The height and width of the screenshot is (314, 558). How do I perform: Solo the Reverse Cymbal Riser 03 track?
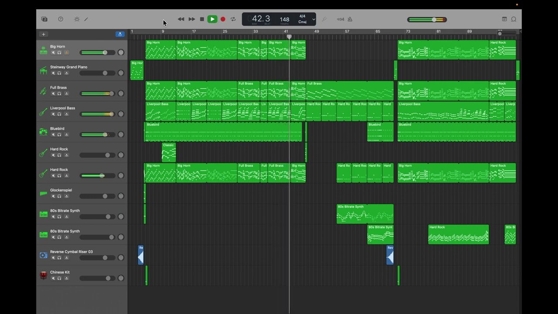point(59,257)
